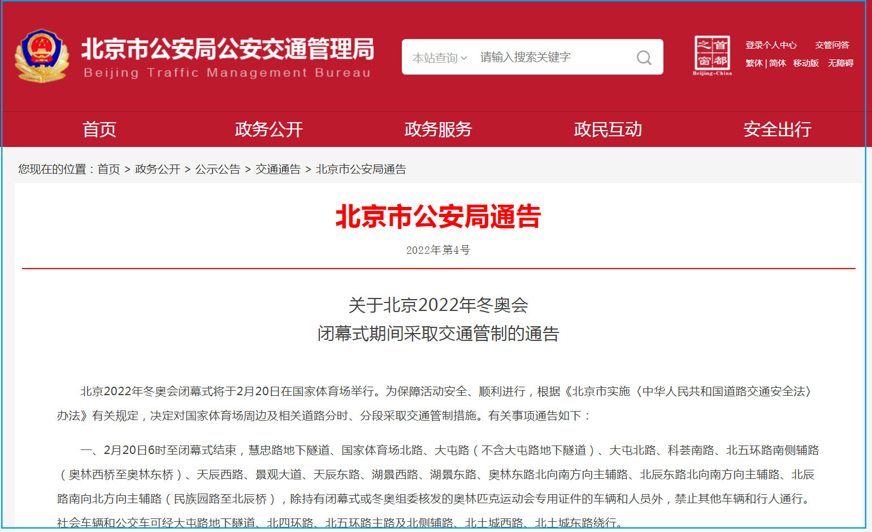Viewport: 872px width, 532px height.
Task: Open the Beijing-China capital window logo
Action: click(x=712, y=55)
